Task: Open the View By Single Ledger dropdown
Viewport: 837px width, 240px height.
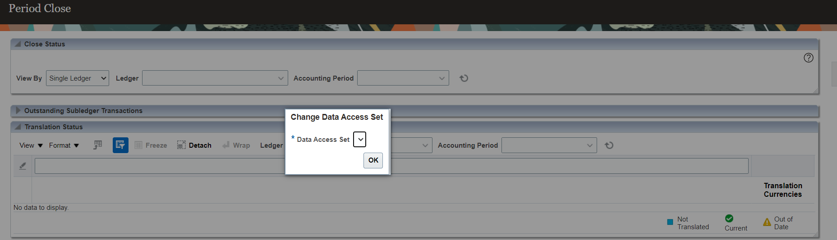Action: (x=77, y=78)
